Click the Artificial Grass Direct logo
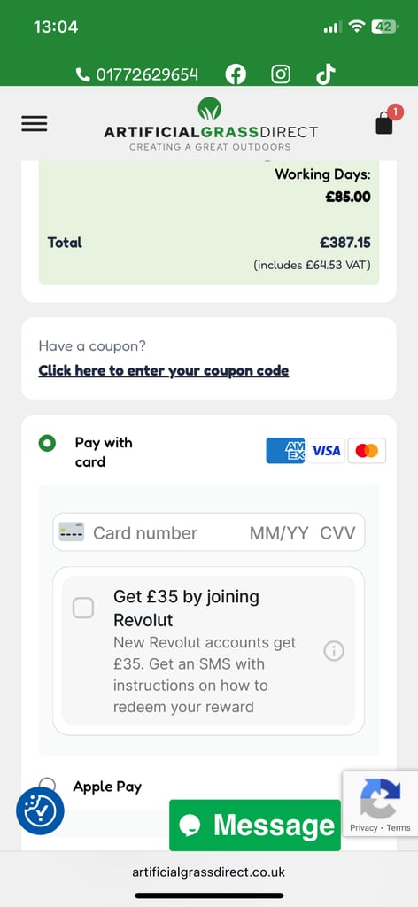Screen dimensions: 418x907 (x=211, y=124)
